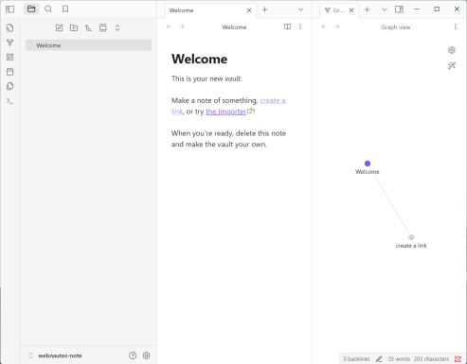Maximize the Obsidian window
The image size is (467, 364).
pos(437,9)
